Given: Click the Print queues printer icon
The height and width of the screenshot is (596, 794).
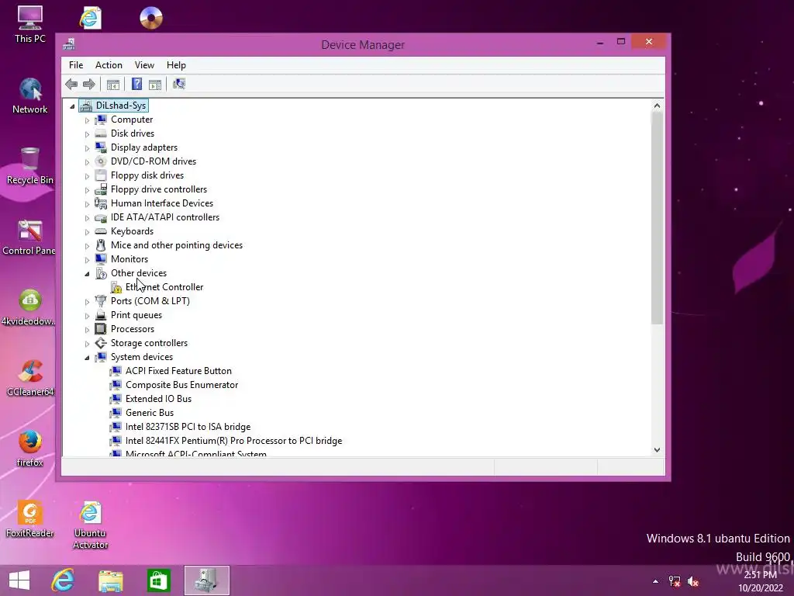Looking at the screenshot, I should tap(101, 315).
